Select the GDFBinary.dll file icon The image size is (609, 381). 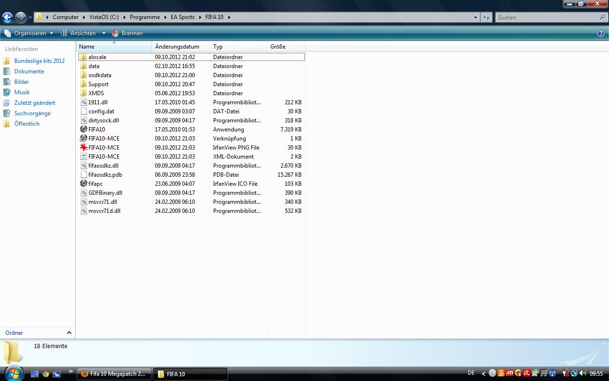click(x=84, y=192)
